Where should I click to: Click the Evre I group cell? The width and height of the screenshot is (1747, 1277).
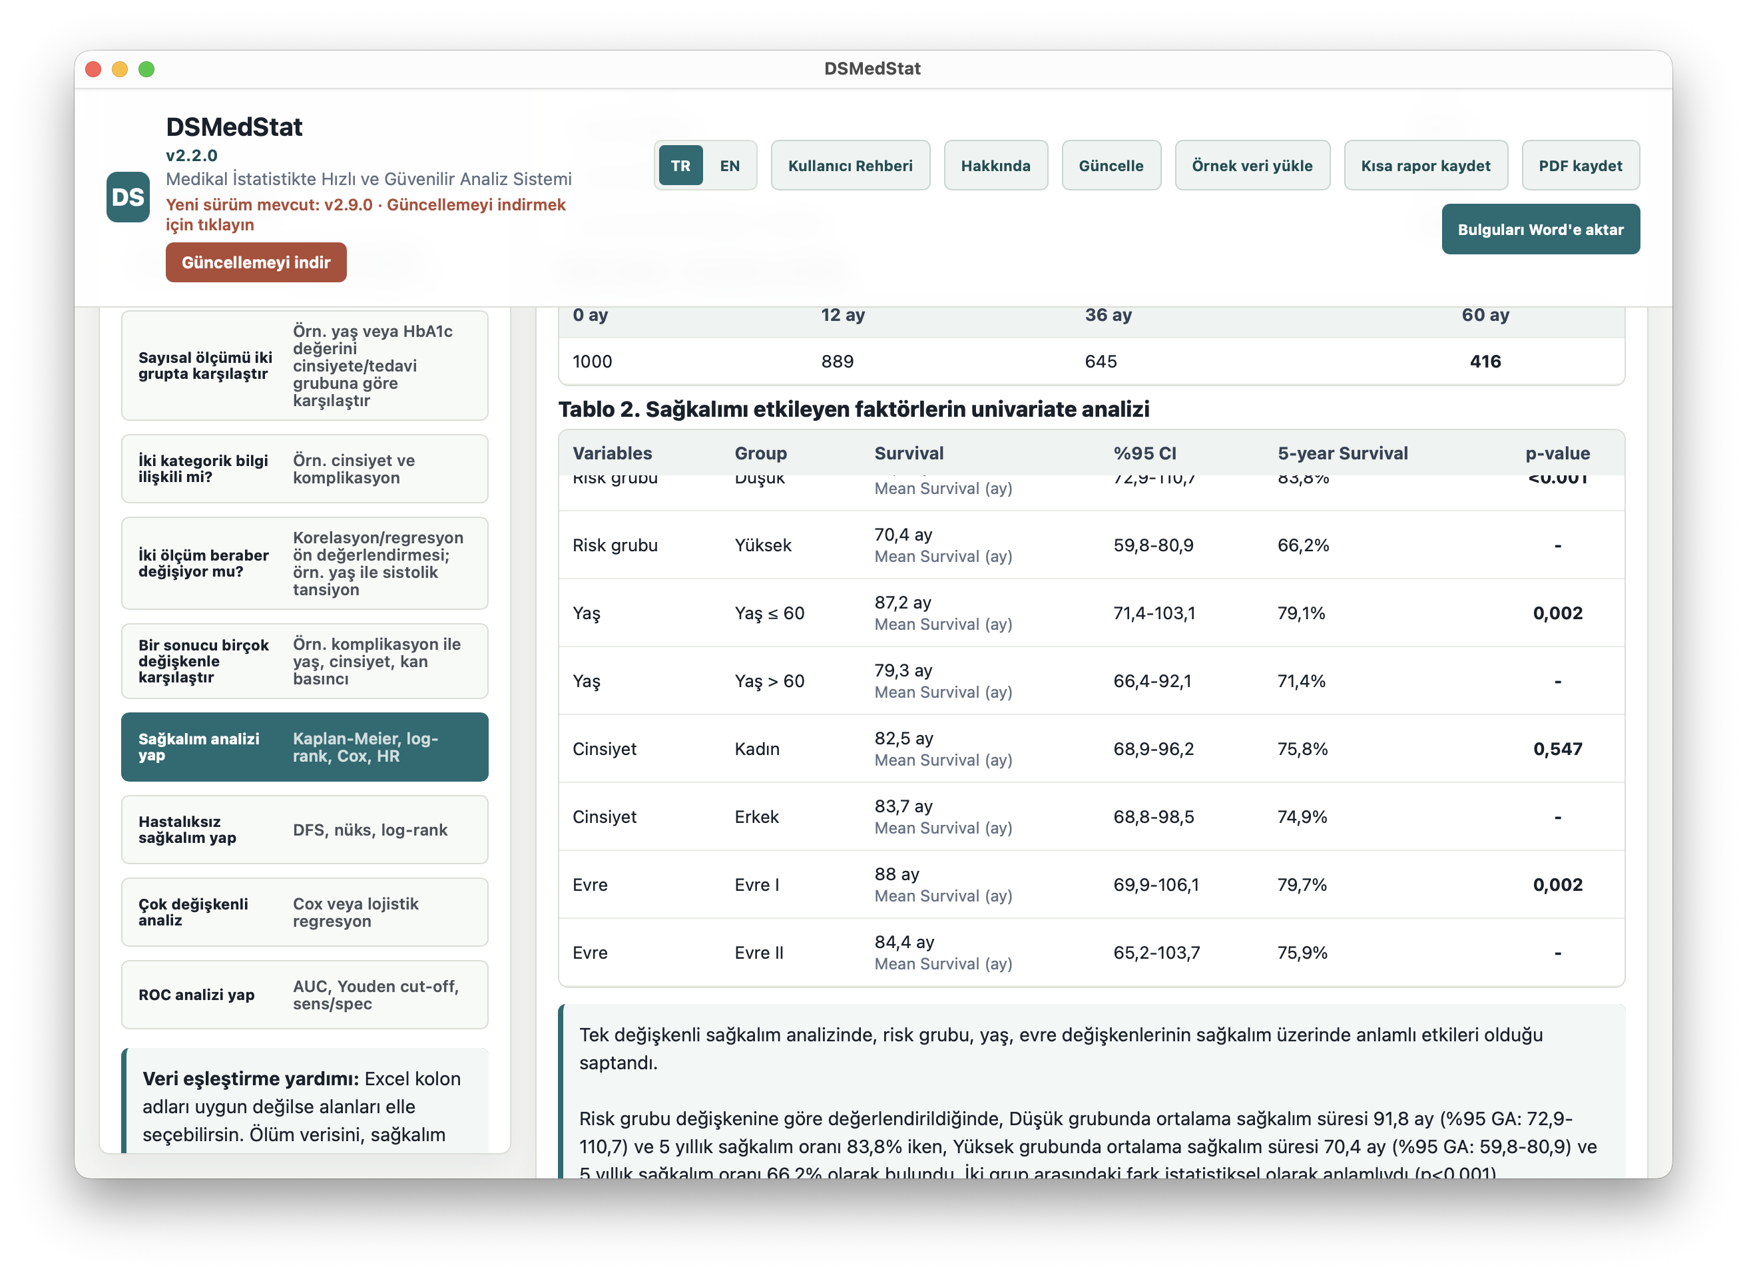757,886
